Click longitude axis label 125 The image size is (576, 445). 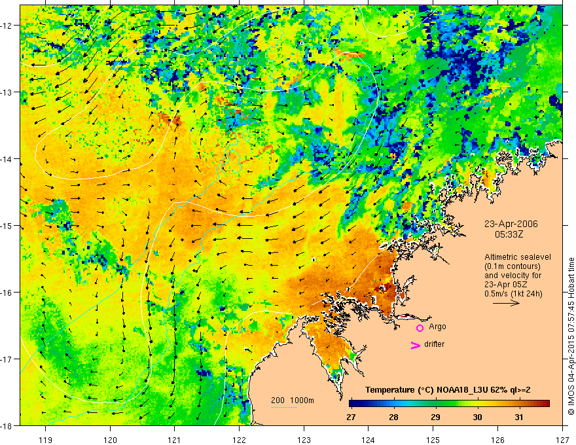433,440
